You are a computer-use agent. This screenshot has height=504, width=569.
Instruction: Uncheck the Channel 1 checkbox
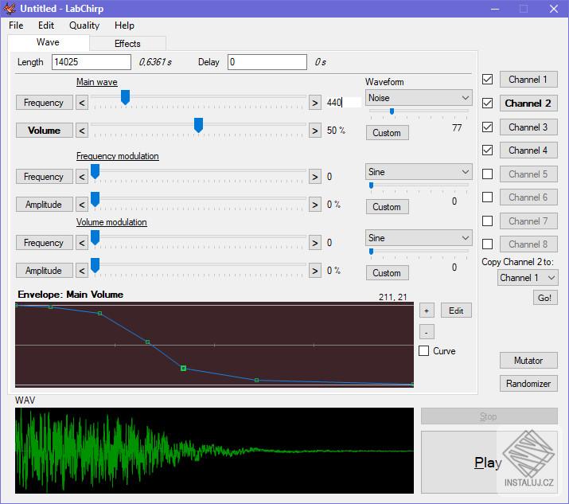488,80
